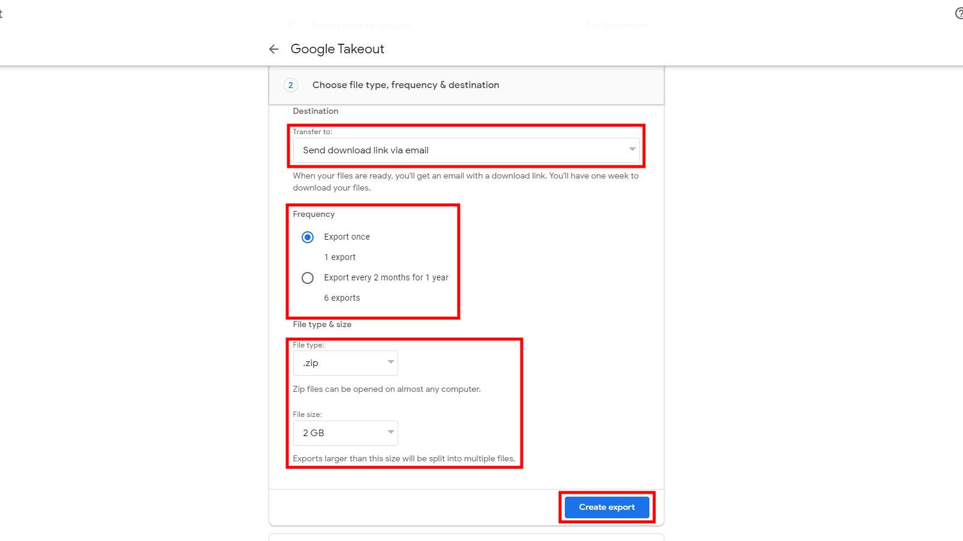963x541 pixels.
Task: Go back using the arrow beside Google Takeout
Action: click(274, 49)
